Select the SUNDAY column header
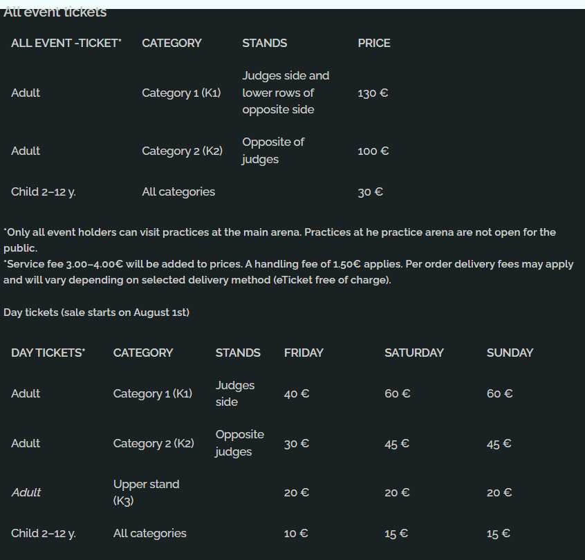The image size is (585, 560). click(510, 353)
